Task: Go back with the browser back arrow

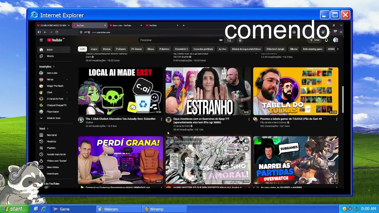Action: [45, 32]
